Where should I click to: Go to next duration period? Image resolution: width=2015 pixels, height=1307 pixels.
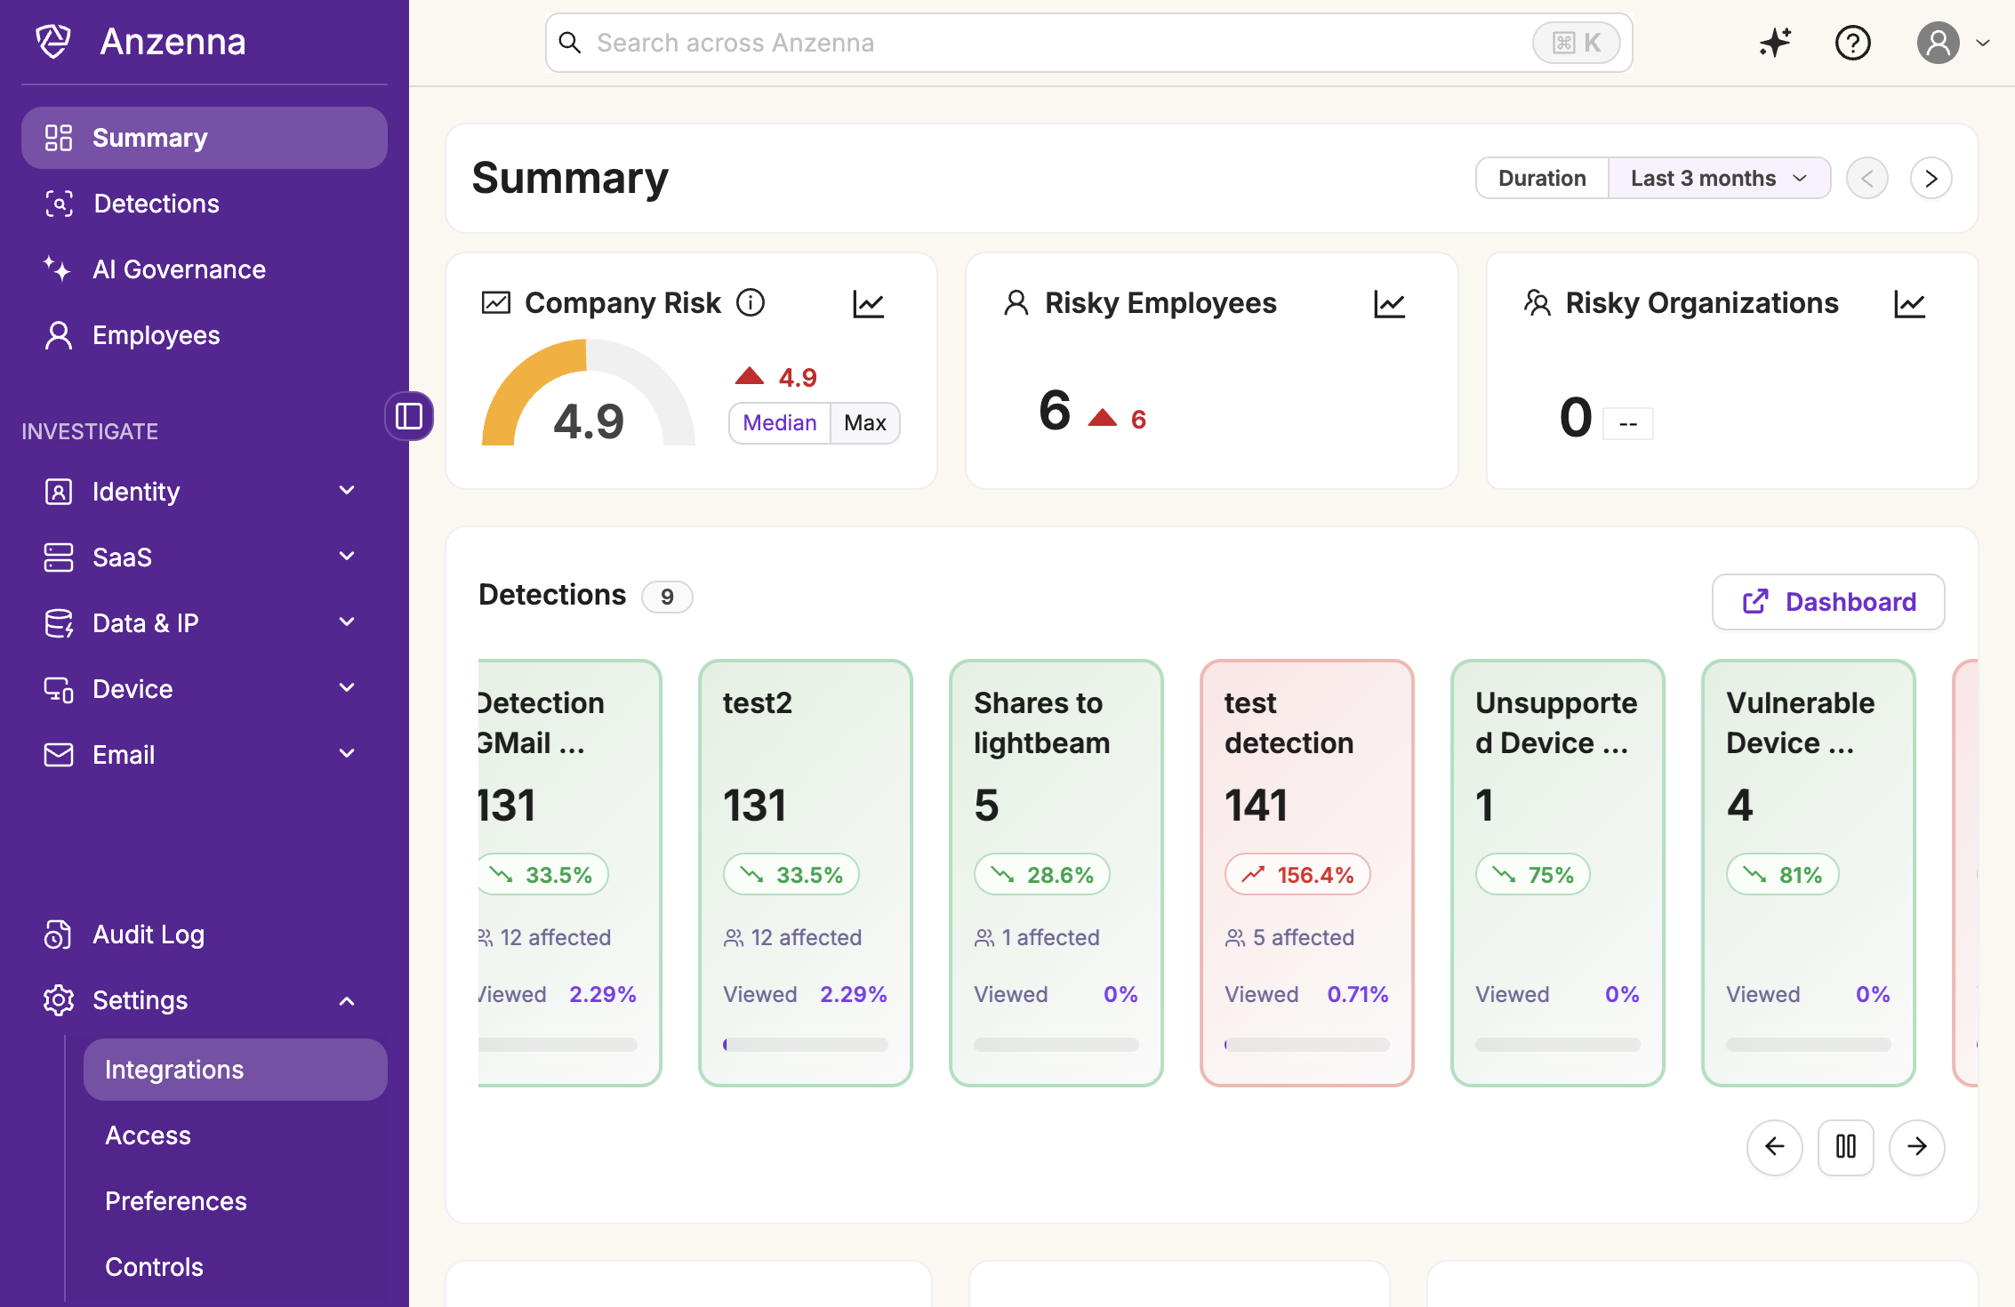pyautogui.click(x=1931, y=179)
